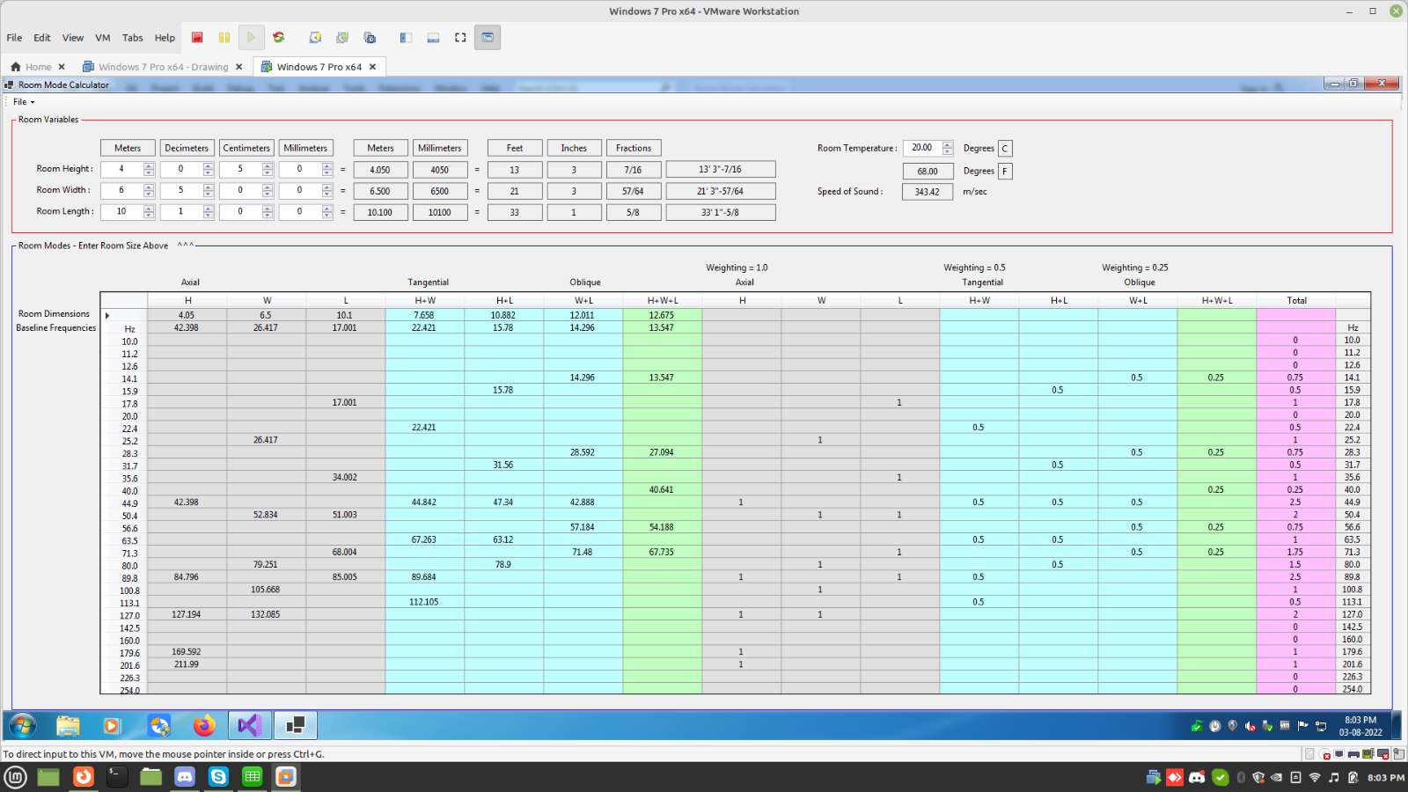The image size is (1408, 792).
Task: Launch Firefox from the guest taskbar
Action: 204,725
